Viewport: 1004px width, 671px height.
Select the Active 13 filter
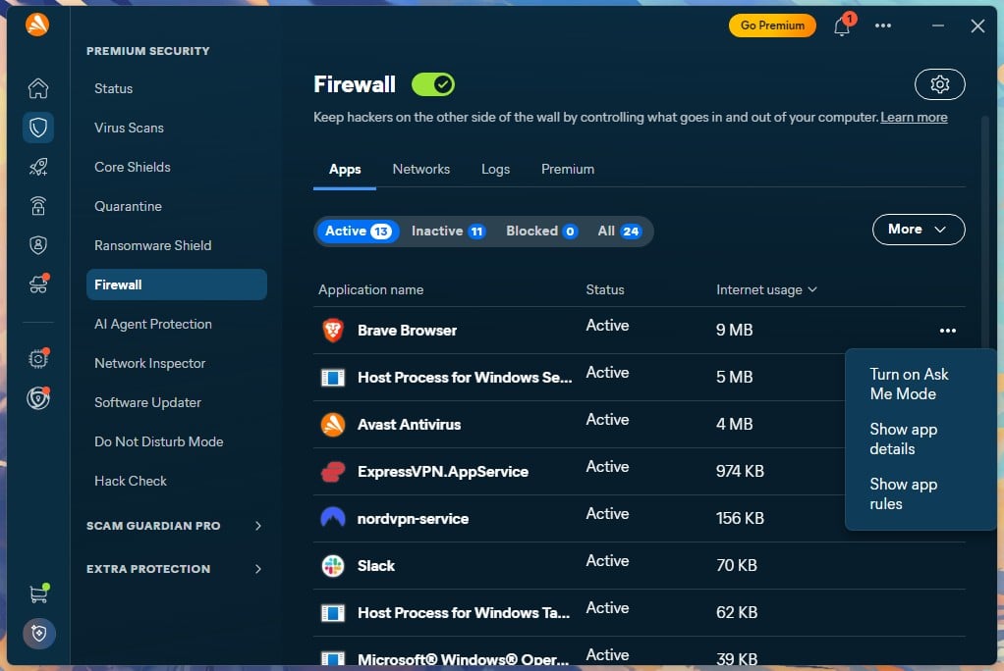(x=358, y=231)
